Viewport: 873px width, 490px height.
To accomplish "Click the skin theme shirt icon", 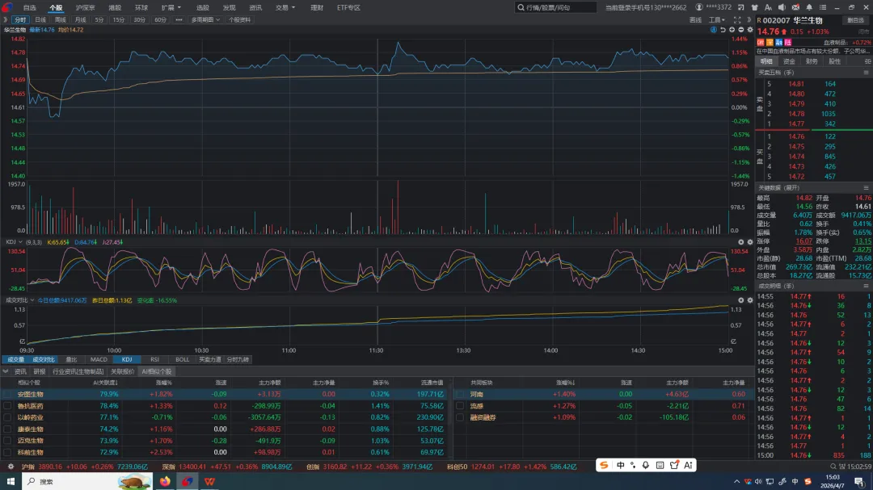I will tap(754, 7).
